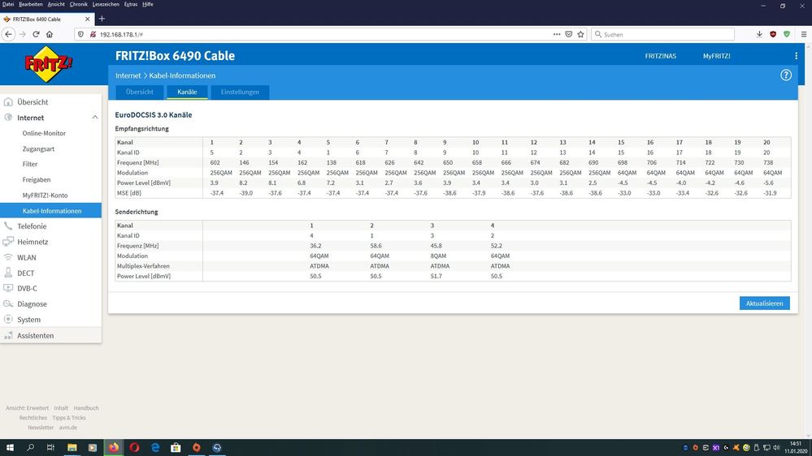812x456 pixels.
Task: Click into the Suchen search field
Action: (663, 34)
